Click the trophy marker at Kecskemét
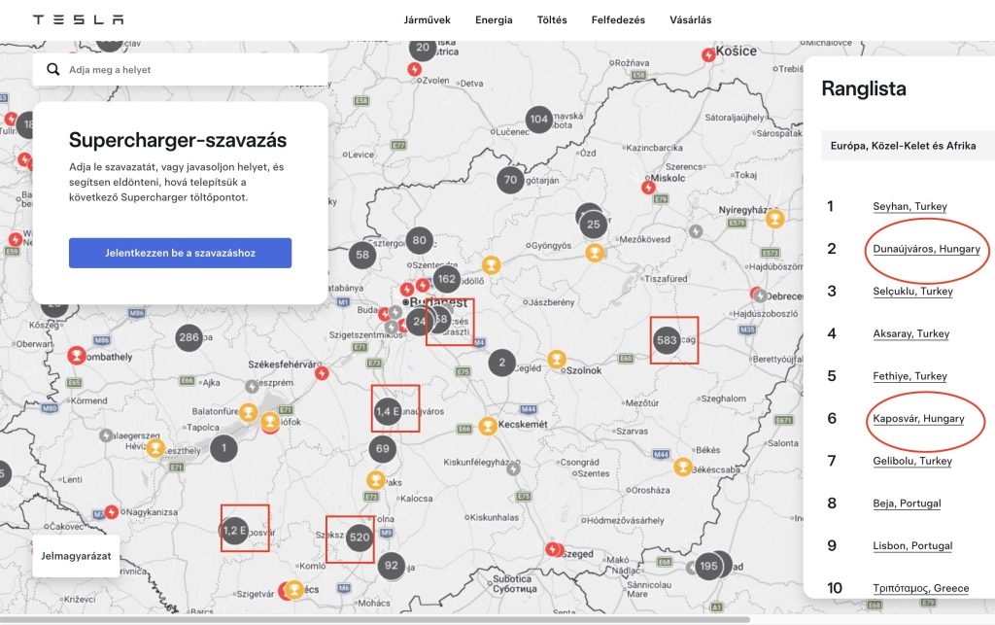Image resolution: width=995 pixels, height=625 pixels. point(488,425)
